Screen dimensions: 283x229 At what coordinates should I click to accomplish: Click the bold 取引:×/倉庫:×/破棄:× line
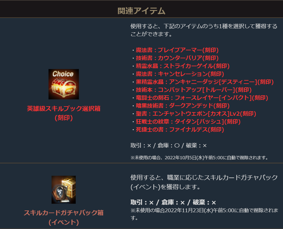point(173,202)
